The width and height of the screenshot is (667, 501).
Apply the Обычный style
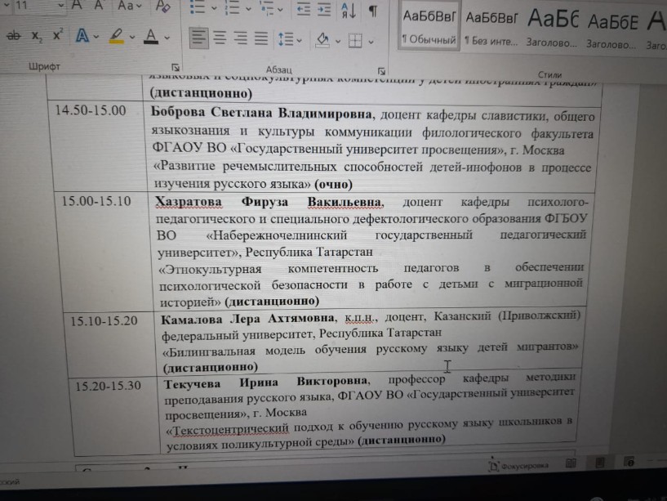click(x=428, y=28)
